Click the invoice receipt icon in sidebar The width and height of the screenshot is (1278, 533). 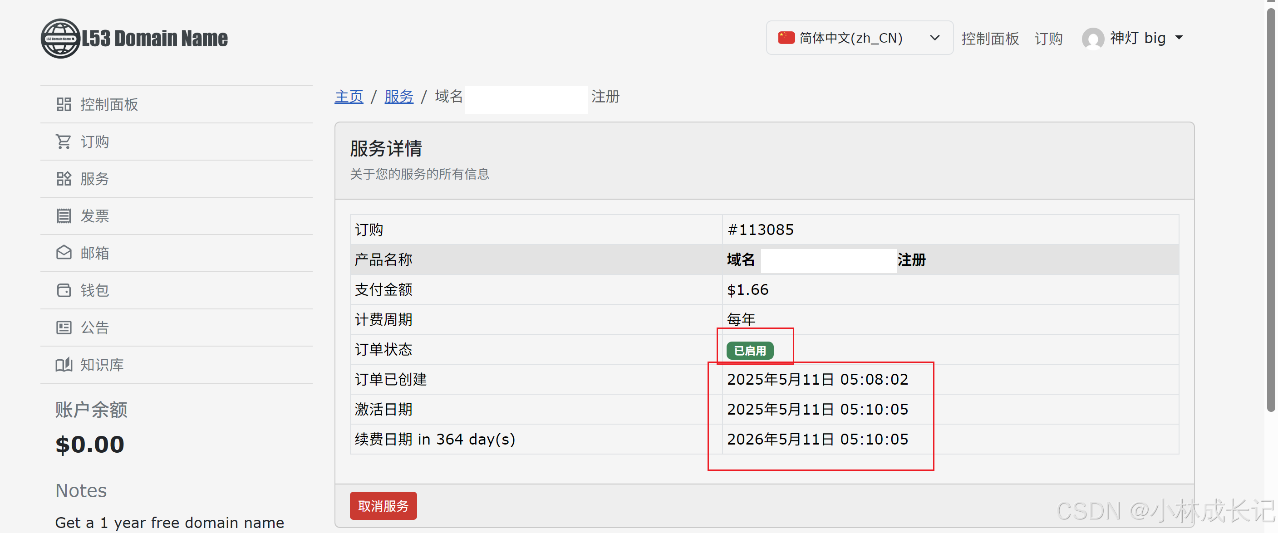[x=64, y=215]
